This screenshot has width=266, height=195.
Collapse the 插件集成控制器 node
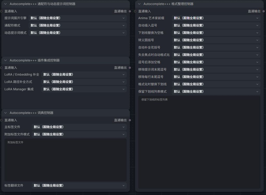point(6,60)
